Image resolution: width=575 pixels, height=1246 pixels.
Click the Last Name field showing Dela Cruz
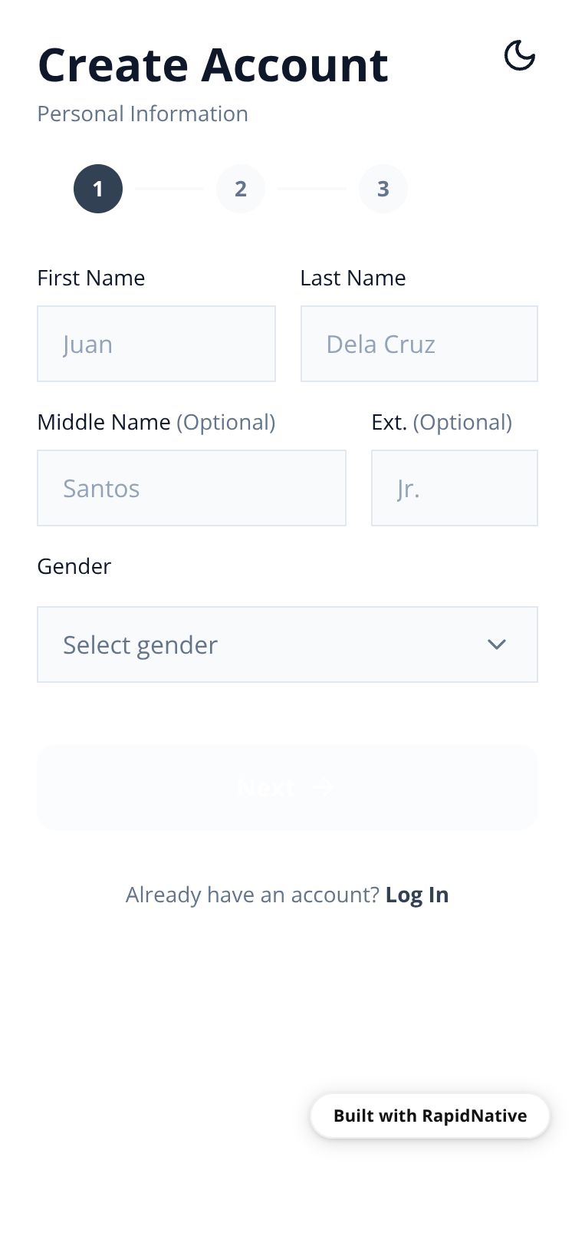tap(419, 344)
